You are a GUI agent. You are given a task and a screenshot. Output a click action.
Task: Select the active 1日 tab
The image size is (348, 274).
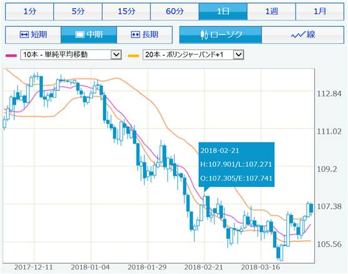pyautogui.click(x=223, y=11)
